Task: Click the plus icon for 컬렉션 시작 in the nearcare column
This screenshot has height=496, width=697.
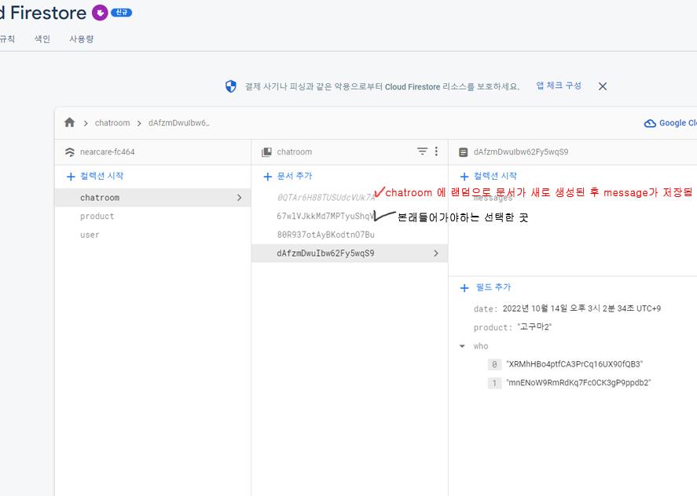Action: pyautogui.click(x=71, y=177)
